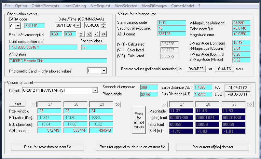Click Plot current af(rho) dataset button
261x159 pixels.
tap(213, 147)
